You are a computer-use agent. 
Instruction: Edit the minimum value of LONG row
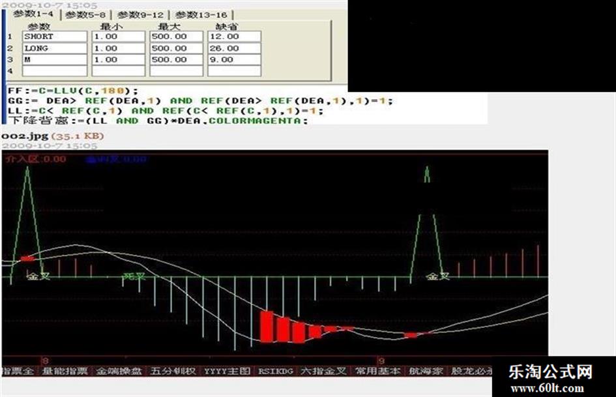point(118,48)
